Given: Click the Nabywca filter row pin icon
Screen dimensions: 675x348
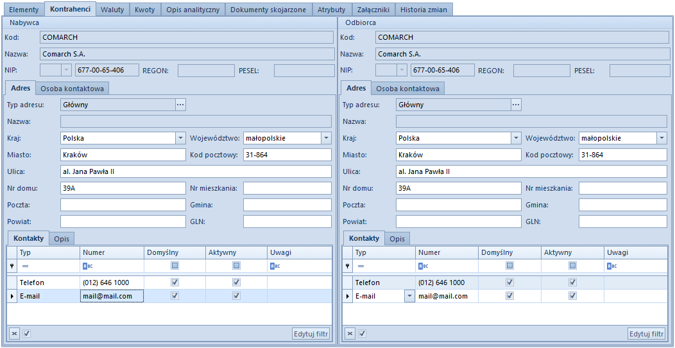Looking at the screenshot, I should click(x=12, y=266).
